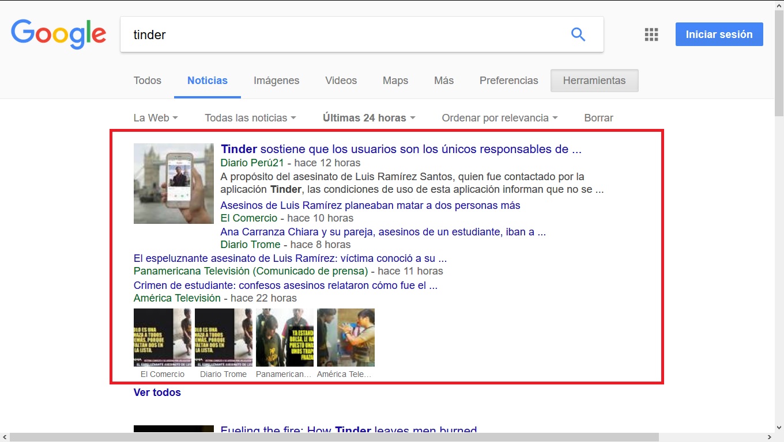Toggle the Herramientas button
The width and height of the screenshot is (784, 442).
click(594, 81)
